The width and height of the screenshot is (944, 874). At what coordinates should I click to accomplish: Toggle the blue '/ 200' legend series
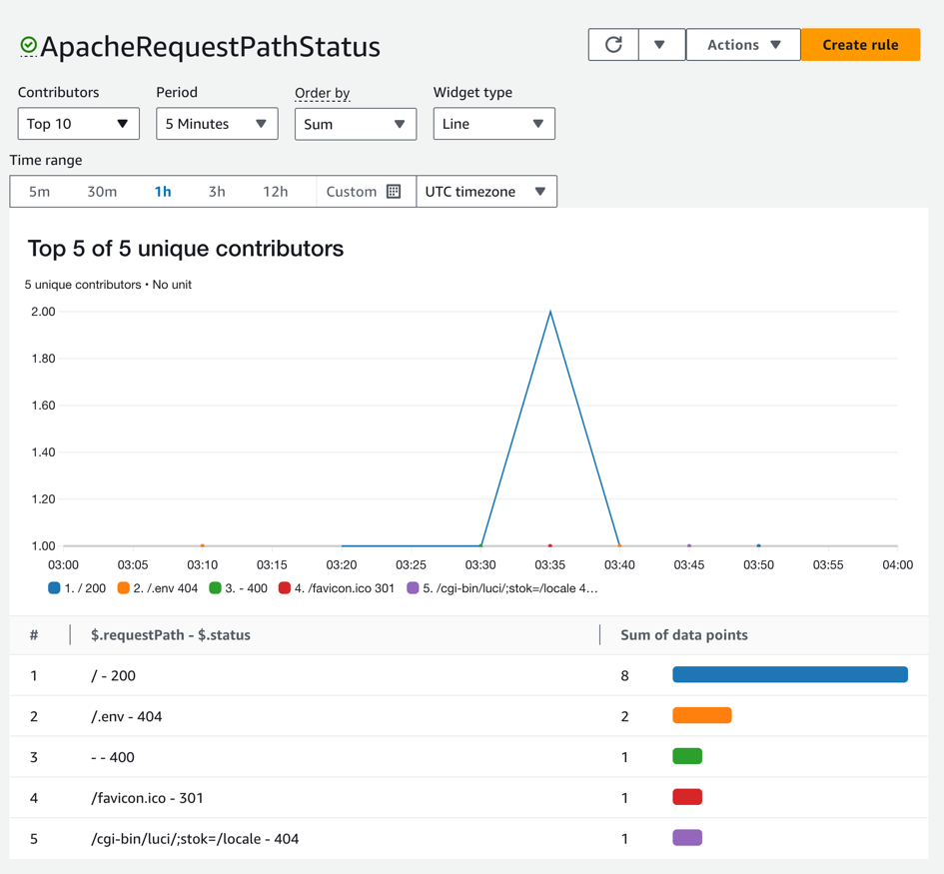tap(77, 588)
